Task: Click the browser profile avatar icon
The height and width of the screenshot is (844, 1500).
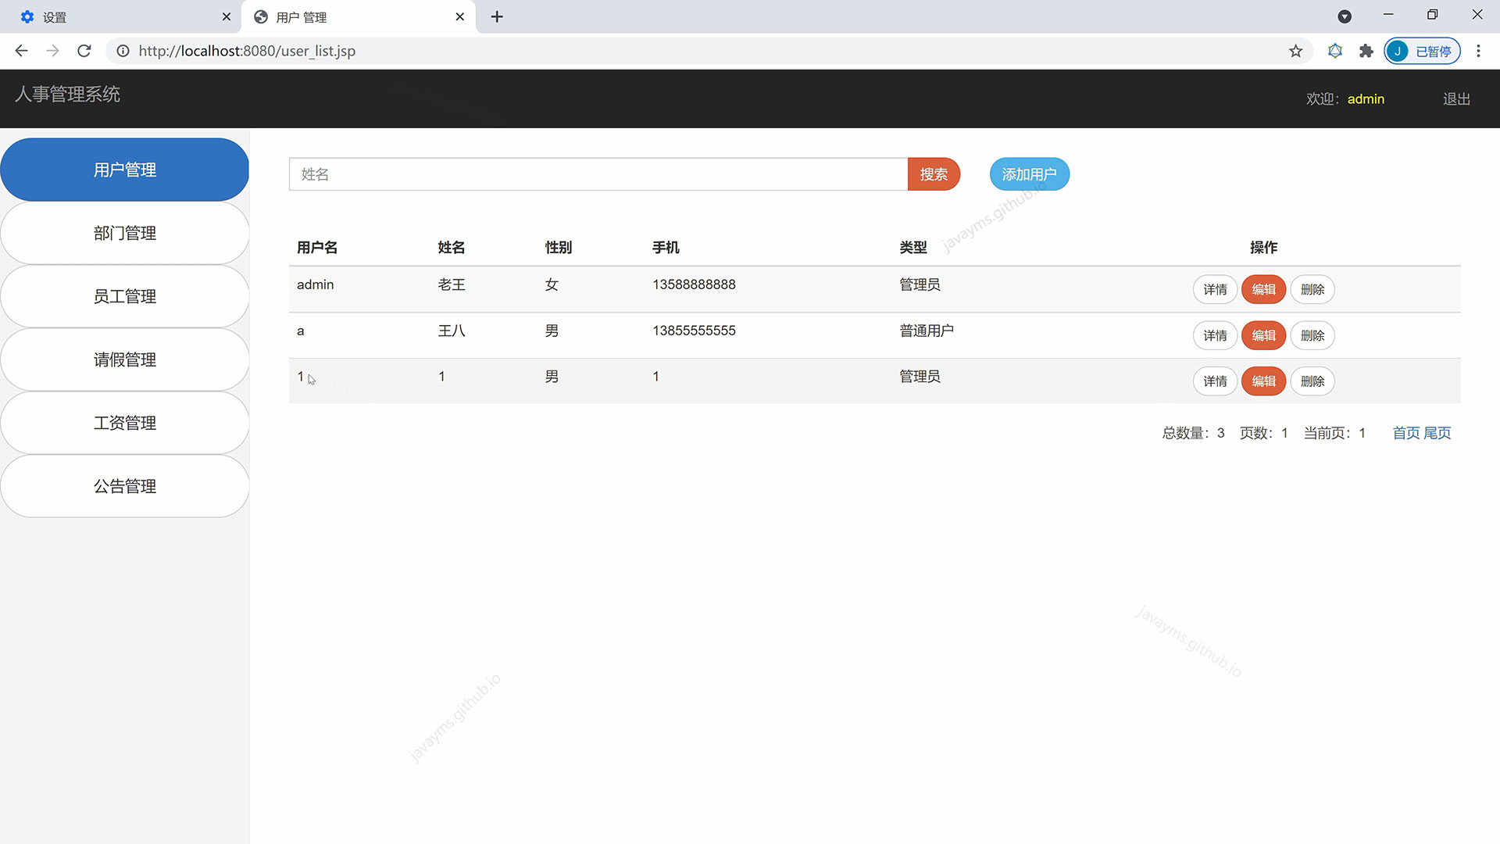Action: point(1398,51)
